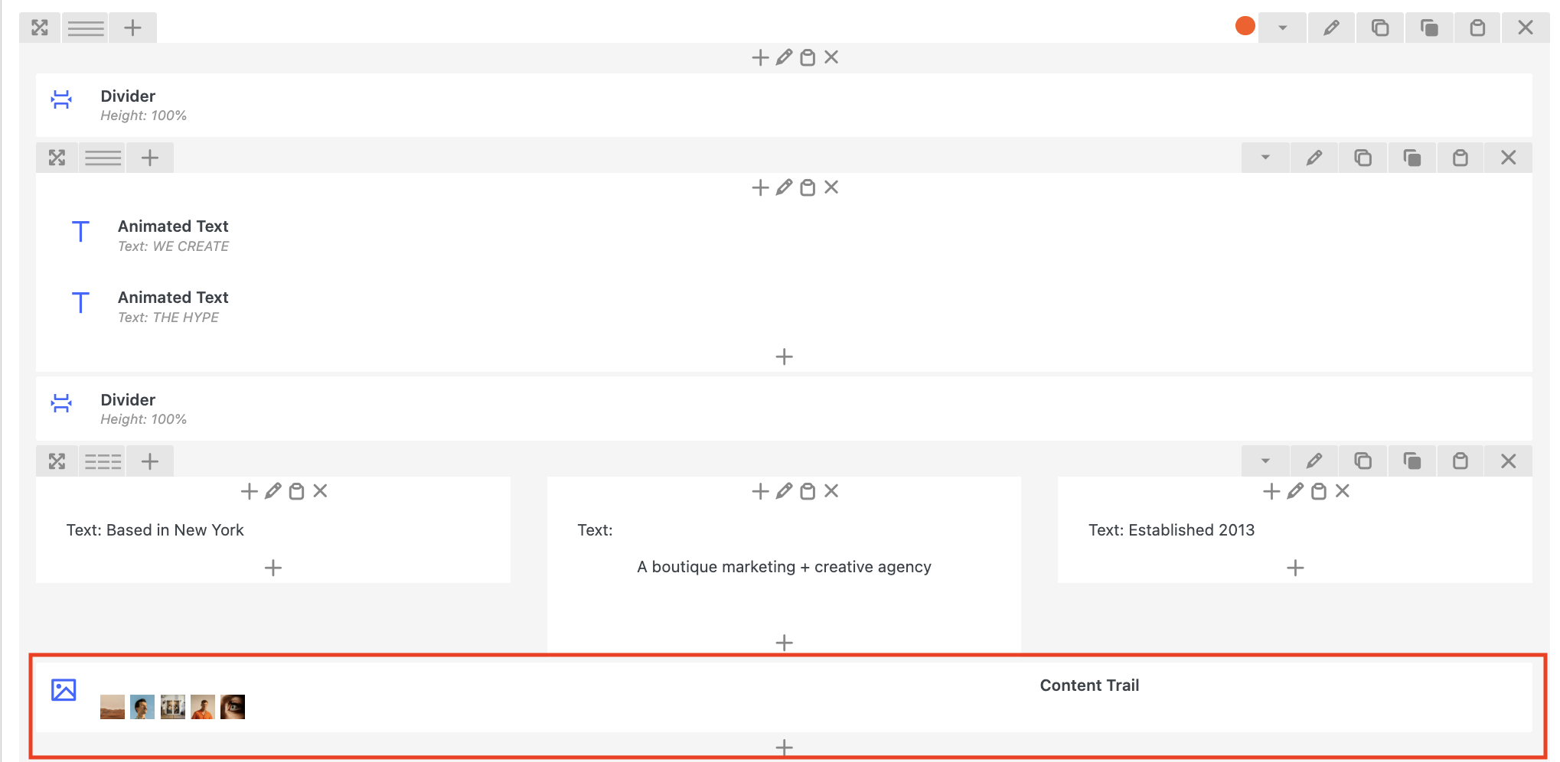
Task: Add element below the Animated Text items
Action: 784,357
